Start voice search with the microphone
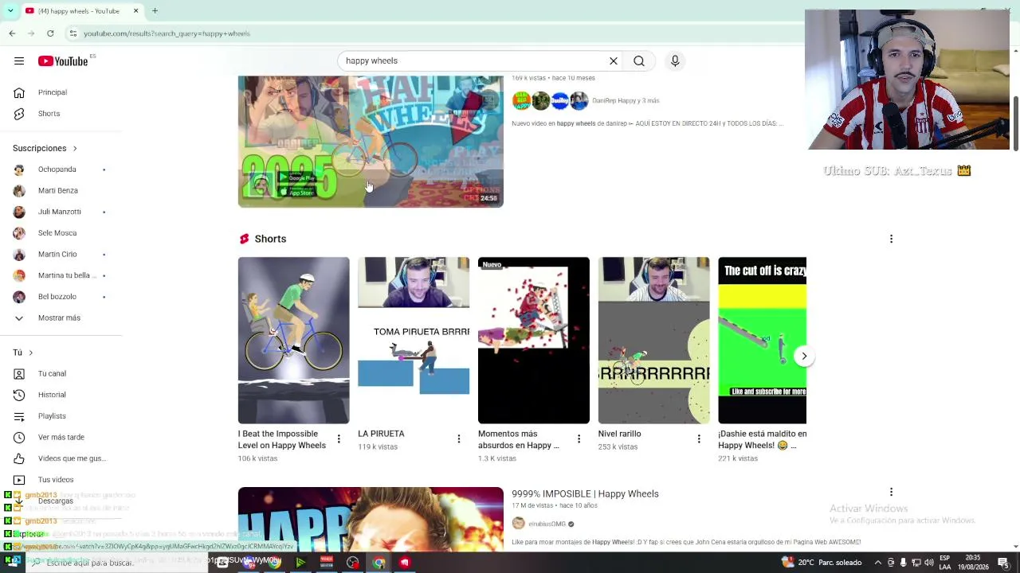 (675, 60)
